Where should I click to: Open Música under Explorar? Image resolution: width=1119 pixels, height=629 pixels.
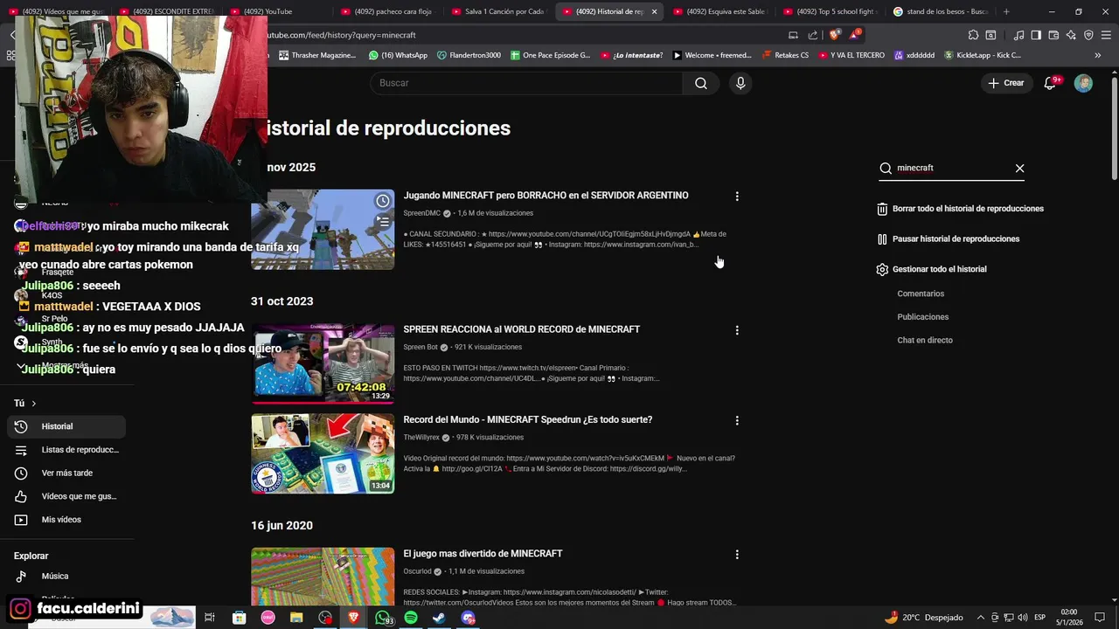pyautogui.click(x=66, y=577)
